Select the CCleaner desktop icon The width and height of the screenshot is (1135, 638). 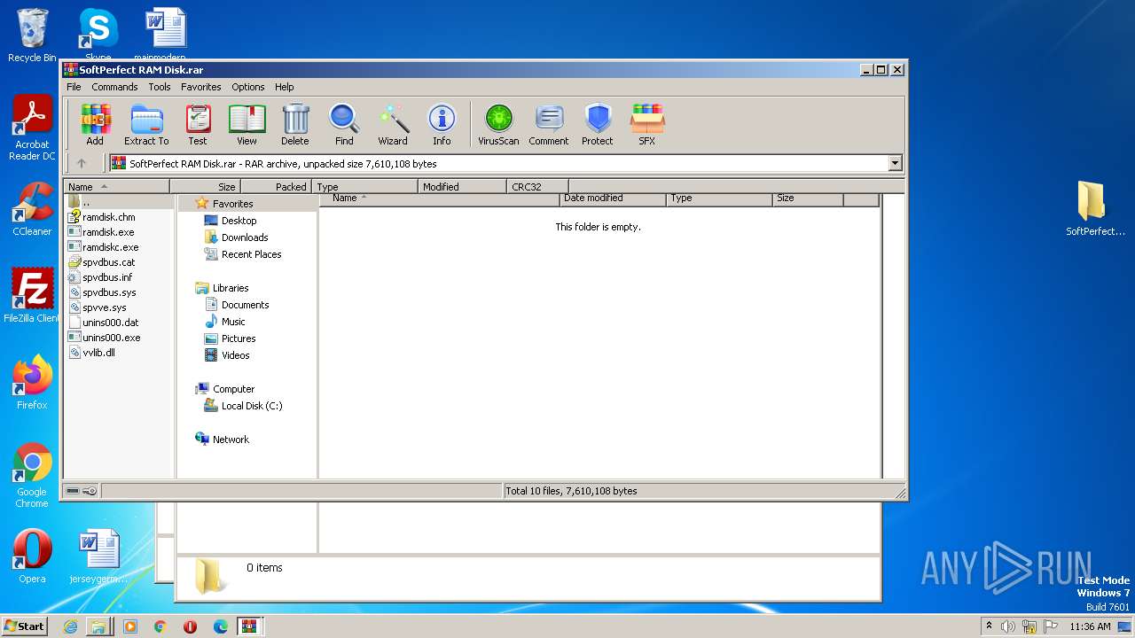(32, 209)
